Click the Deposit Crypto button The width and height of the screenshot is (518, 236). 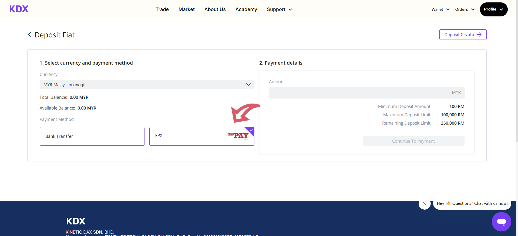[x=463, y=35]
